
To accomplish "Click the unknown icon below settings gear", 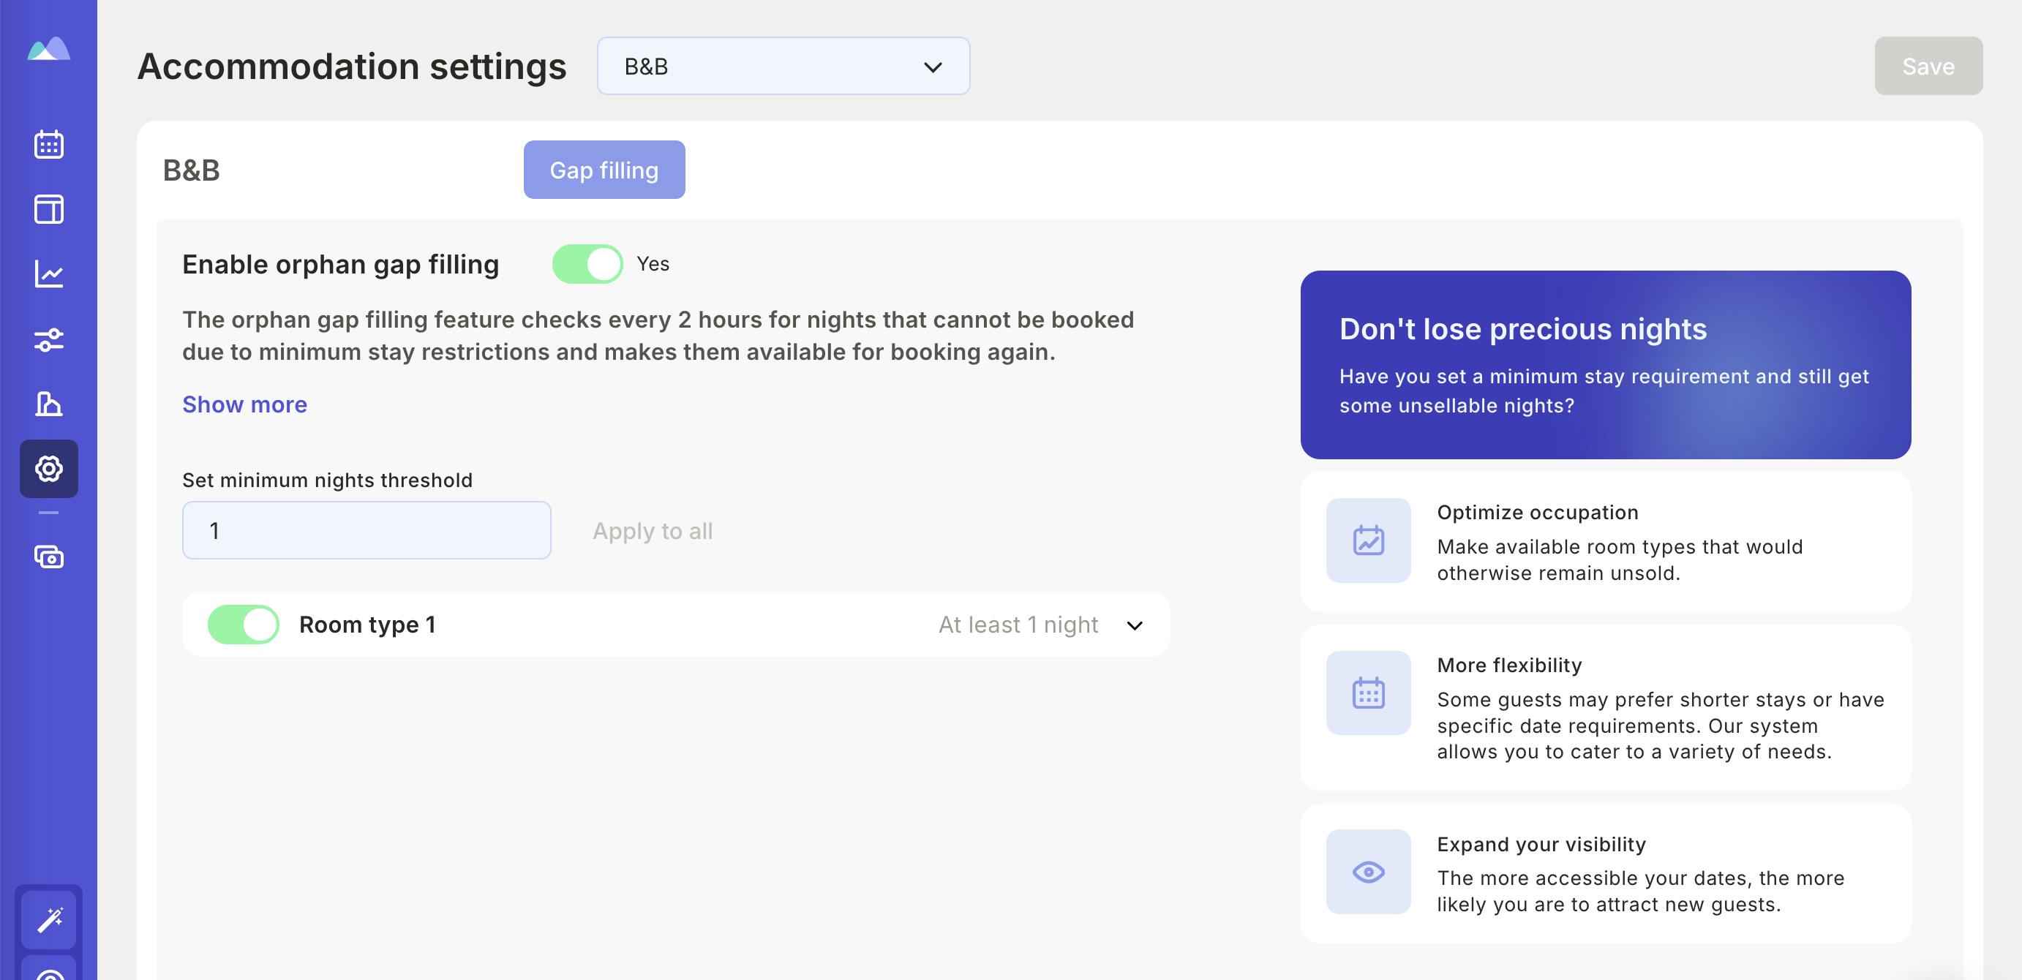I will (49, 557).
